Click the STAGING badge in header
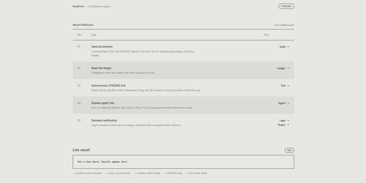 [x=286, y=6]
